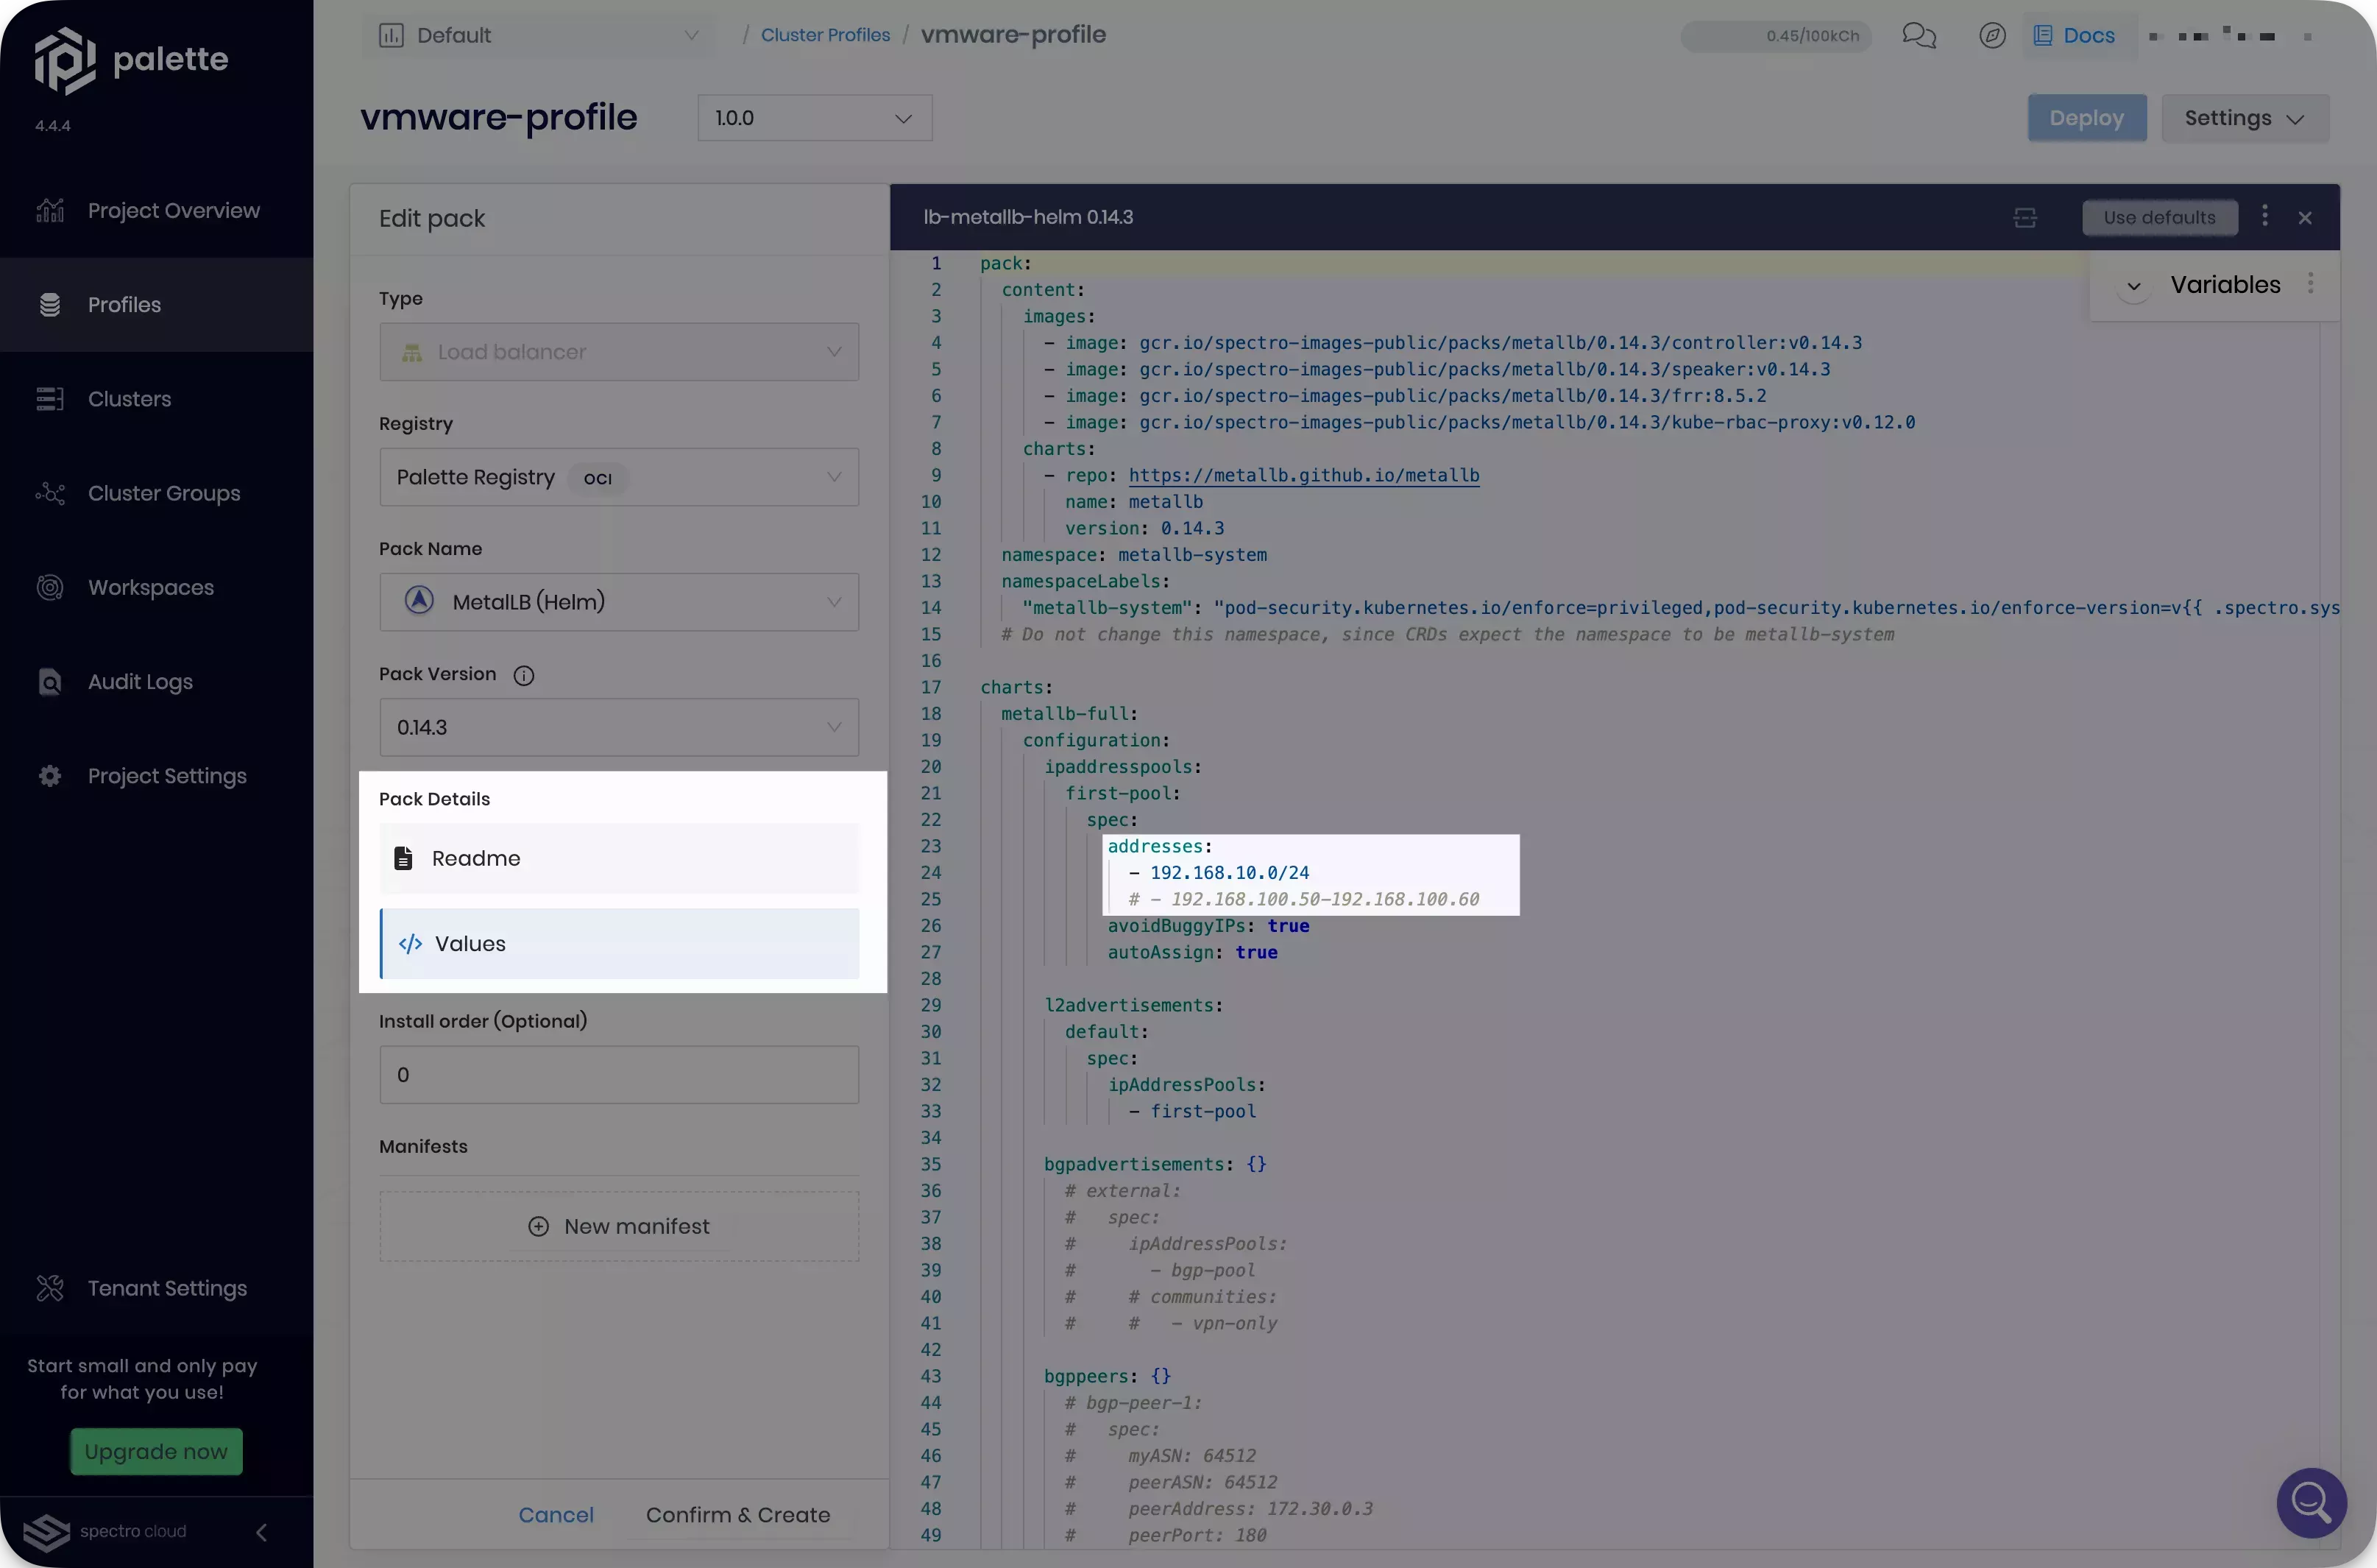
Task: Add a New manifest
Action: 619,1226
